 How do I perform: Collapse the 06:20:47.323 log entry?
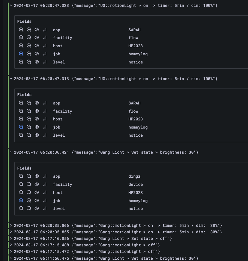(11, 6)
